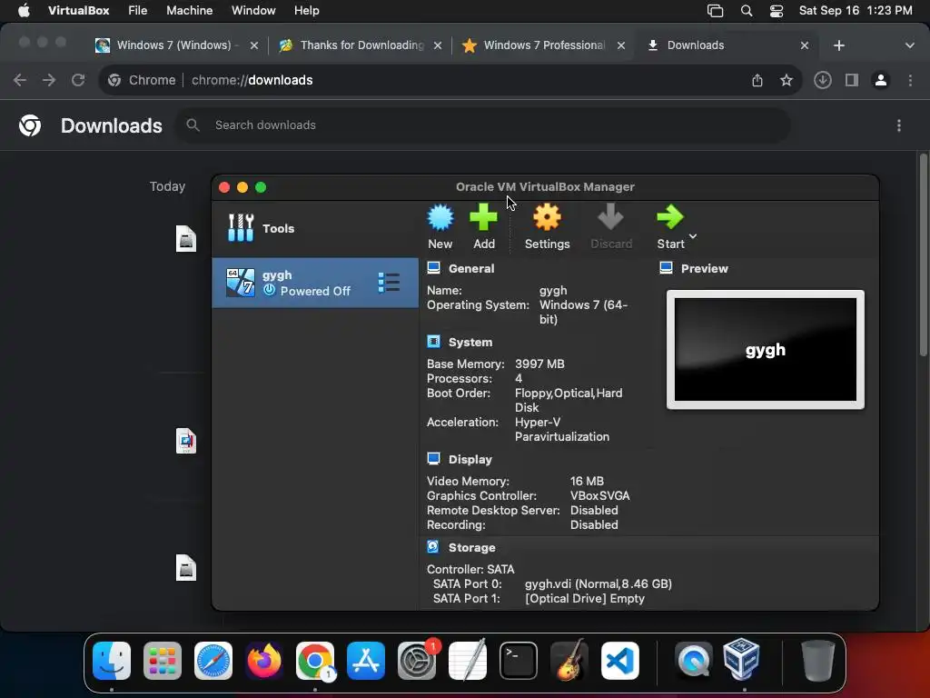Open Finder from the Dock
Screen dimensions: 930x698
tap(112, 660)
